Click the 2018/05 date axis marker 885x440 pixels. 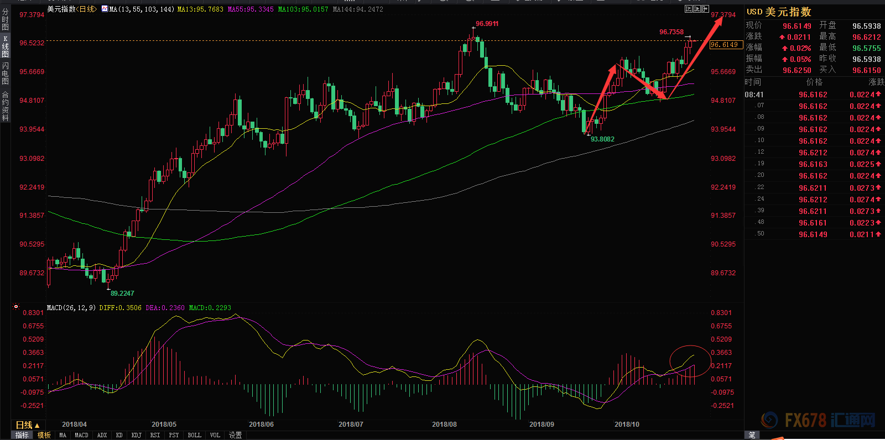coord(164,425)
